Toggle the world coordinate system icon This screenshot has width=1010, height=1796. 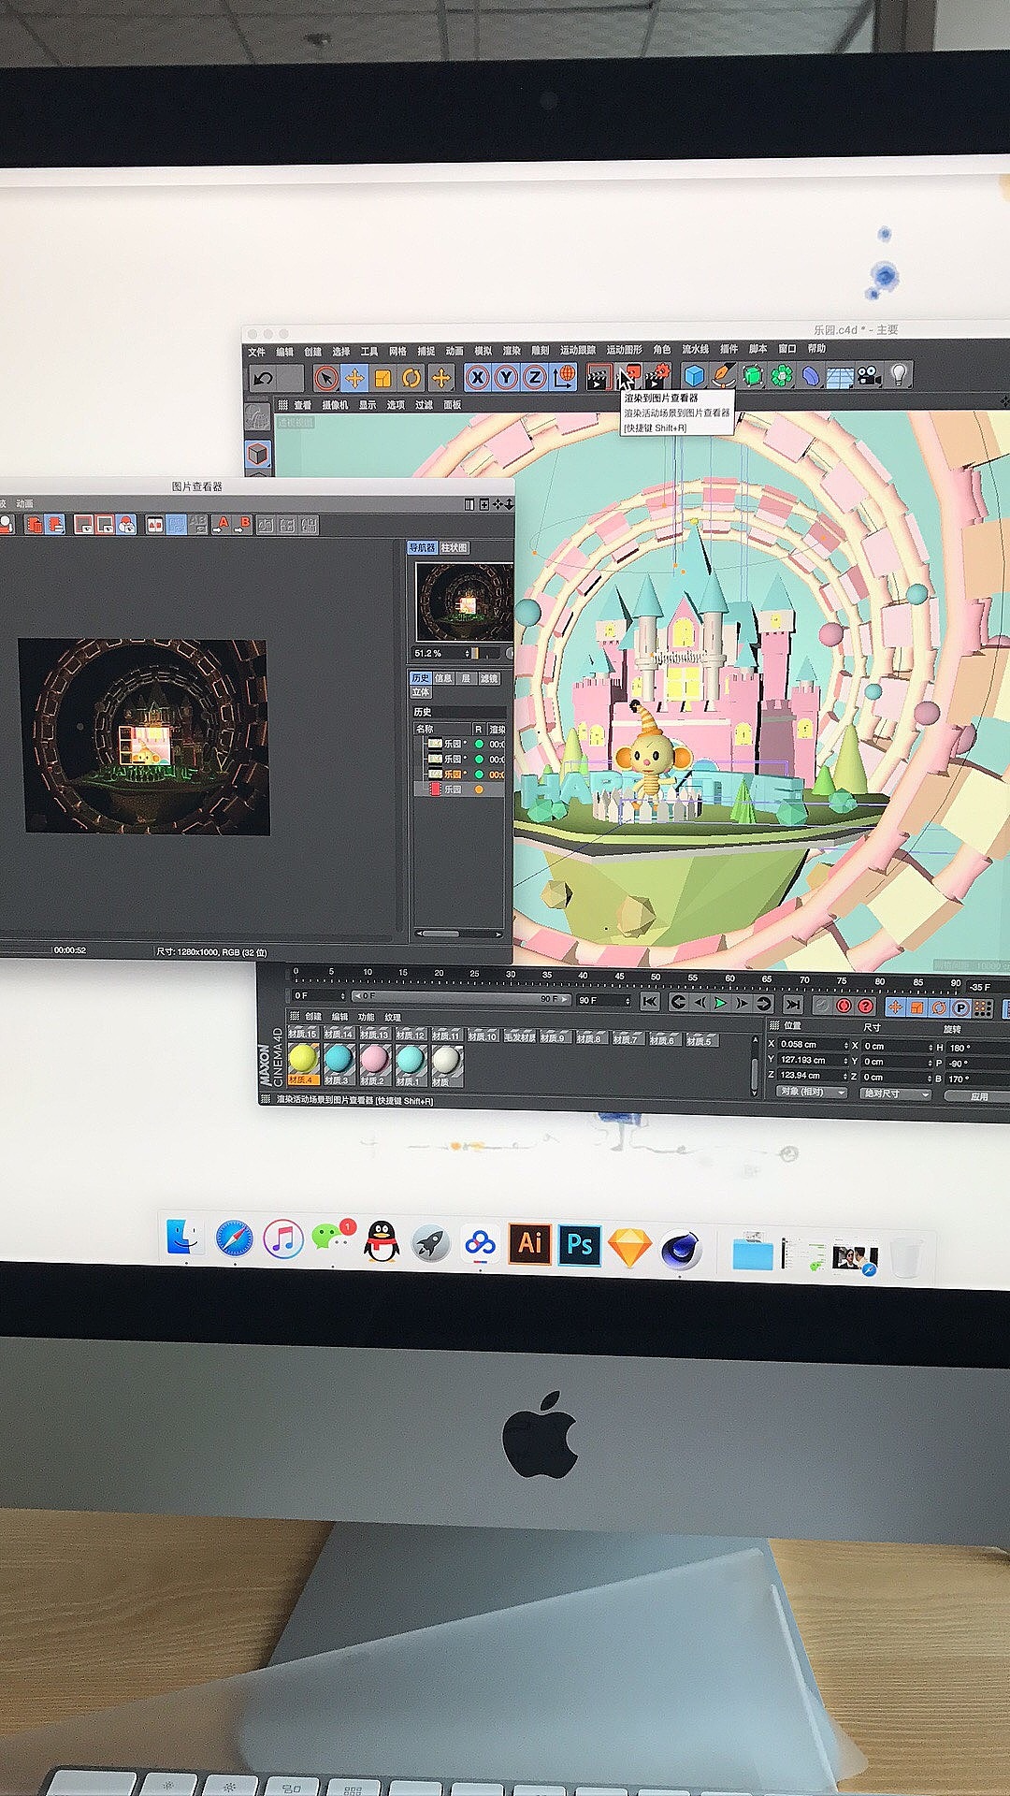[564, 377]
